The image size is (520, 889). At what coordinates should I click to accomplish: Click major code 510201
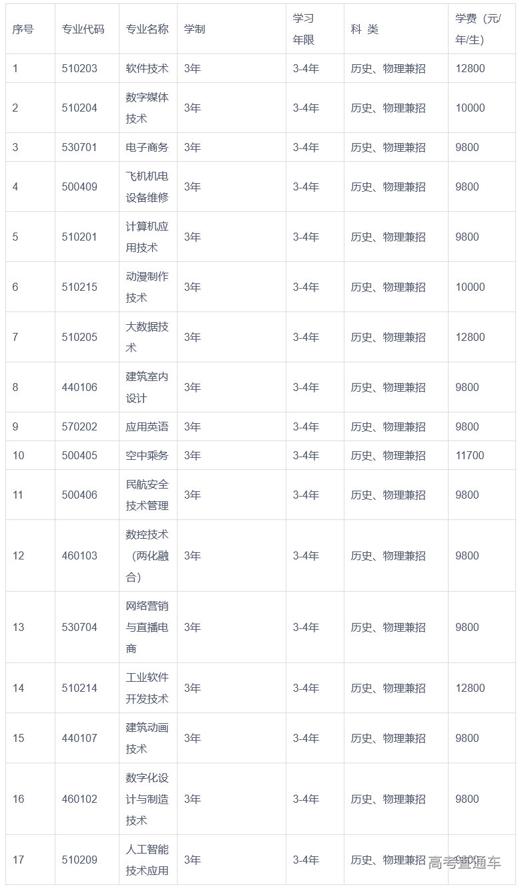(79, 237)
